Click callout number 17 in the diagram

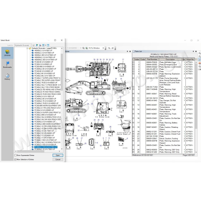pyautogui.click(x=123, y=59)
